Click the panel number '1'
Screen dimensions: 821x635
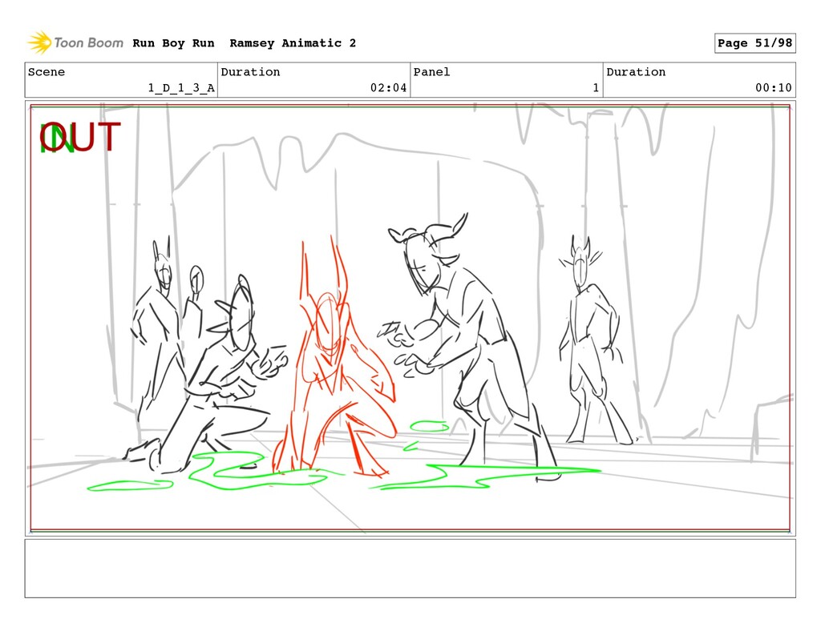596,88
